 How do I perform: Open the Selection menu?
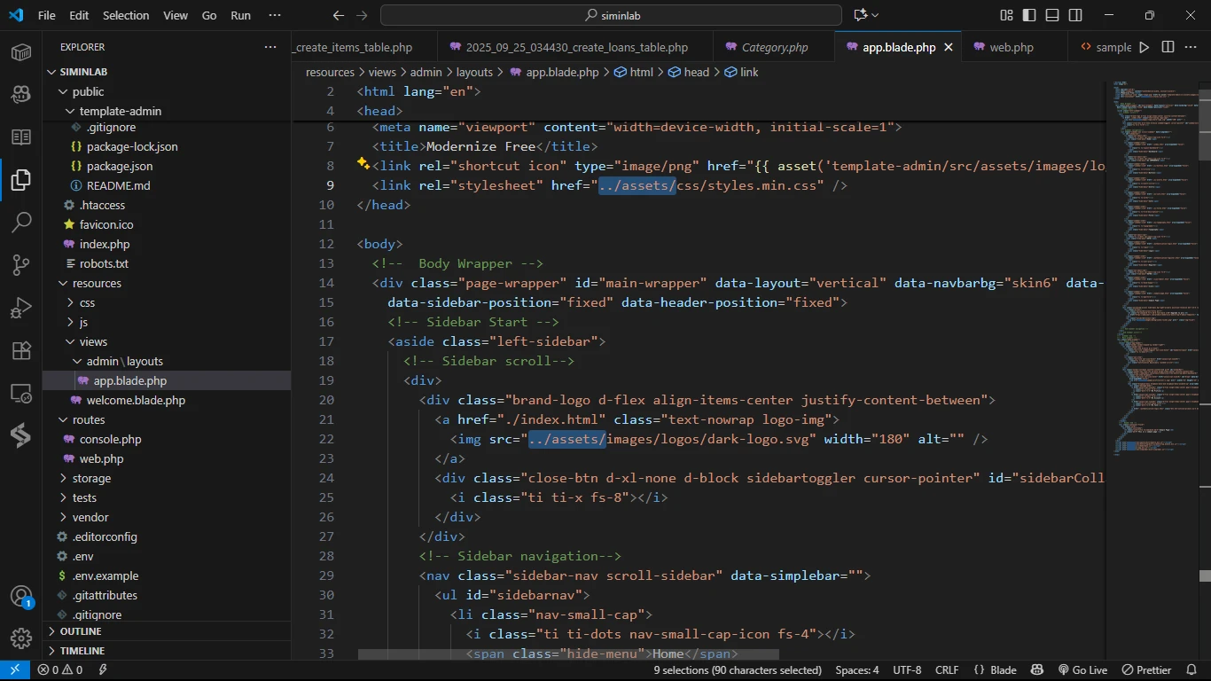[x=126, y=15]
